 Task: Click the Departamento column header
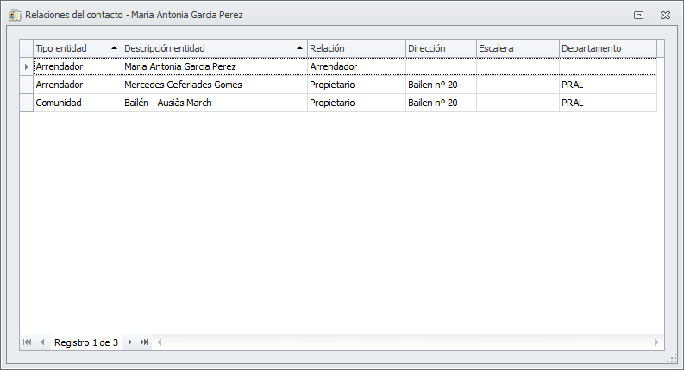[x=607, y=48]
